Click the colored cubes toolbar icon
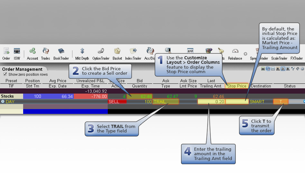Viewport: 305px width, 186px height. pos(209,51)
